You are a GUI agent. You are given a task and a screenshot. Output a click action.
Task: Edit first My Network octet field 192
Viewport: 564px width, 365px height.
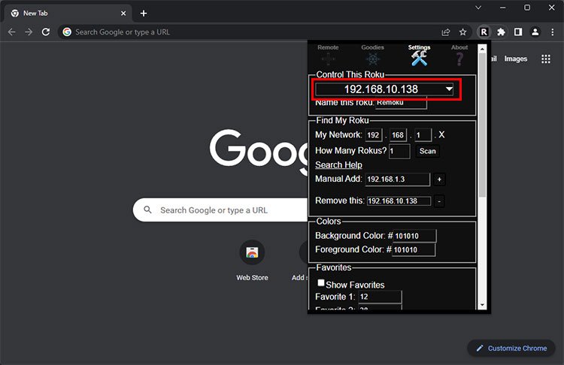coord(373,135)
